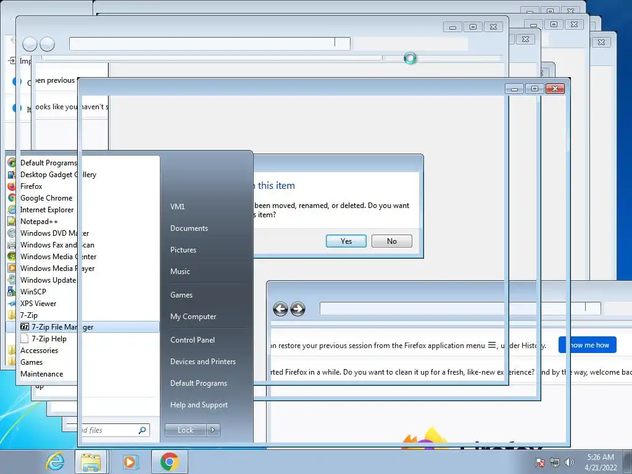Expand the Games folder in programs list

pyautogui.click(x=31, y=362)
